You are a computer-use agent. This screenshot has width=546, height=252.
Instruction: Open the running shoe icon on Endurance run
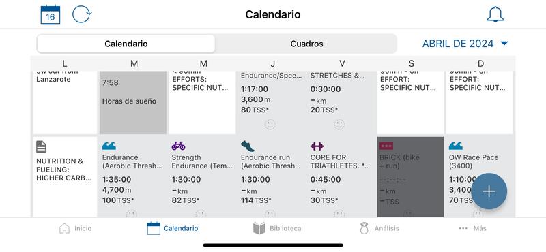pyautogui.click(x=248, y=146)
